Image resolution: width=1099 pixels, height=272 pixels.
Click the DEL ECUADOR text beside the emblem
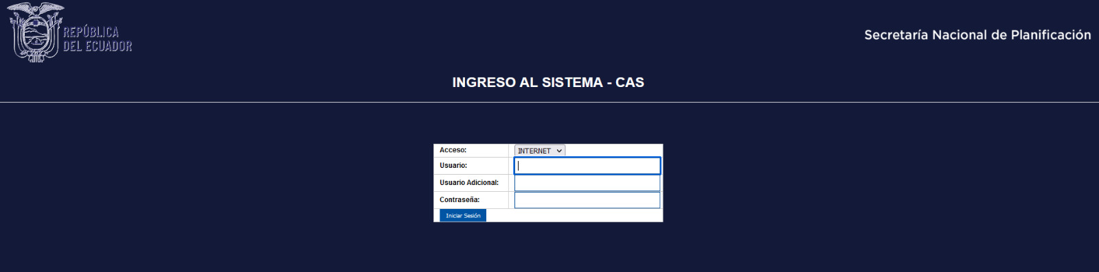(98, 47)
